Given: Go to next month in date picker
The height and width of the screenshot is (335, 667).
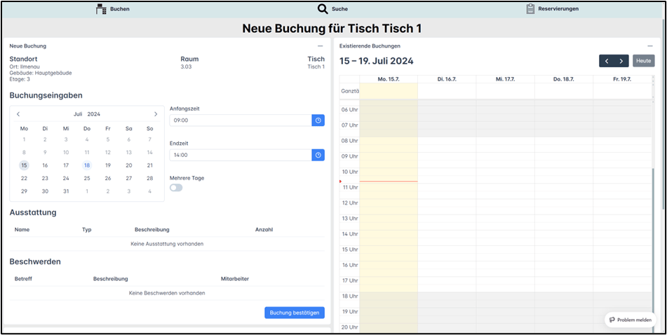Looking at the screenshot, I should (156, 114).
